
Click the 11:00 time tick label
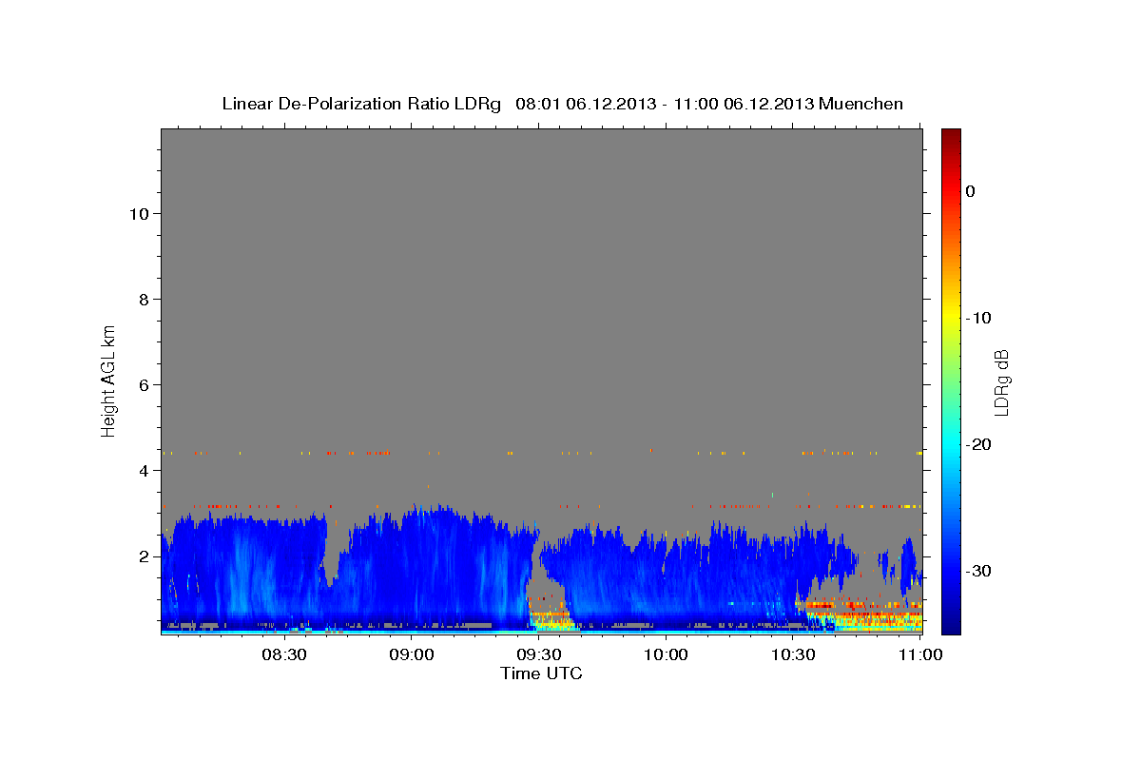click(x=919, y=654)
